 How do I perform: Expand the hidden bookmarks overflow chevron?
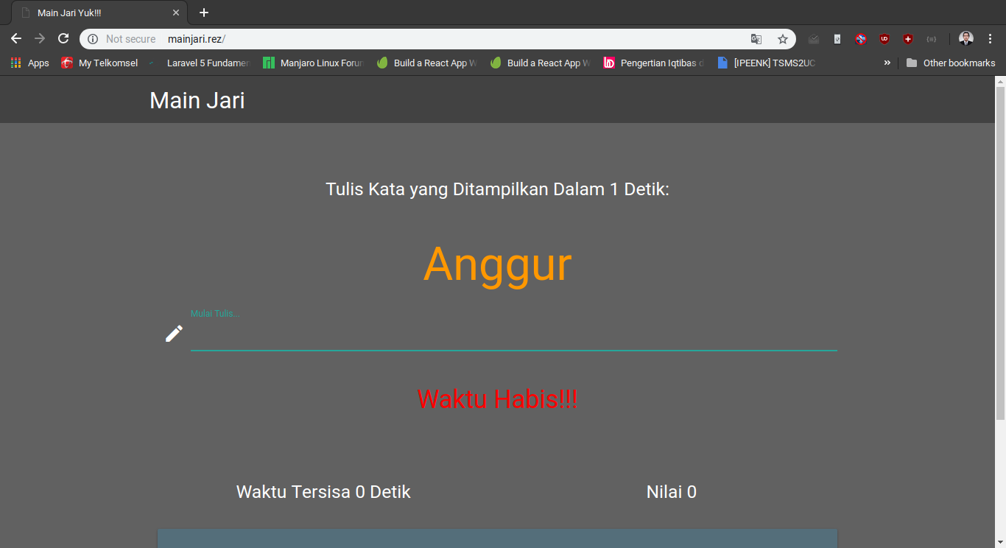pos(887,63)
